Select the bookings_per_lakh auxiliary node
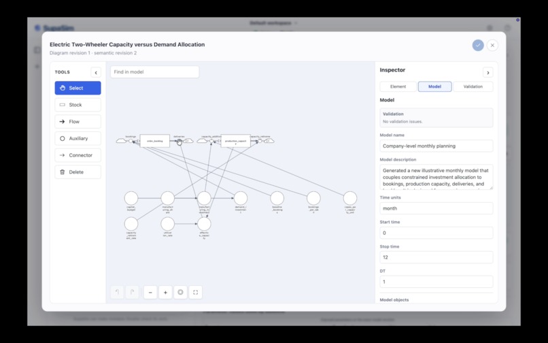548x343 pixels. coord(313,198)
